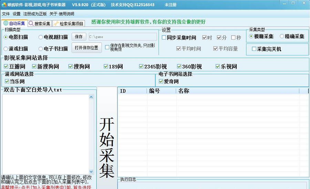
Task: Toggle the 时 checkbox
Action: [204, 38]
